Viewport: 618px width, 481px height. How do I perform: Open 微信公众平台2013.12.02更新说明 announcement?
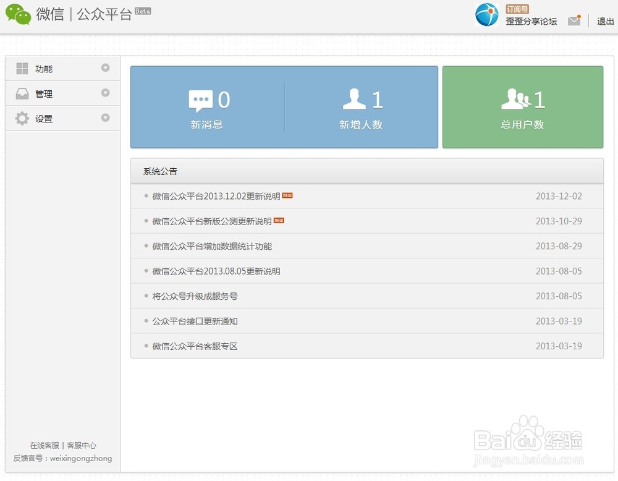[216, 196]
